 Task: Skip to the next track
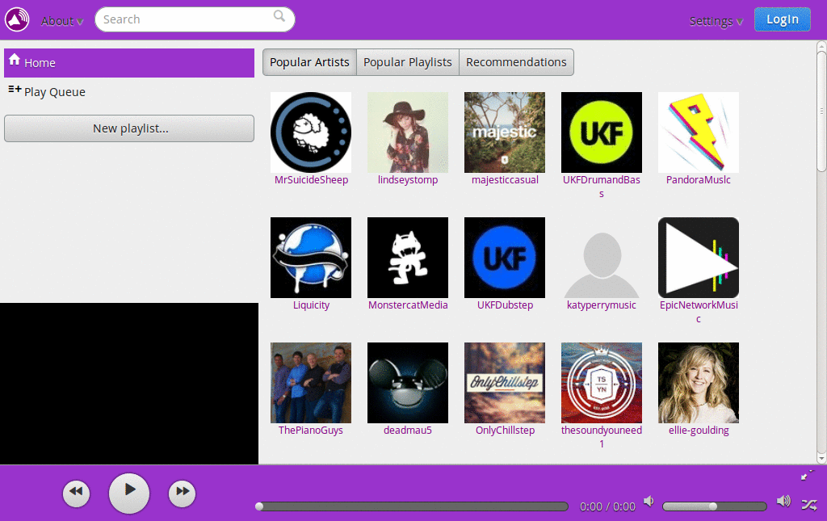pos(182,494)
